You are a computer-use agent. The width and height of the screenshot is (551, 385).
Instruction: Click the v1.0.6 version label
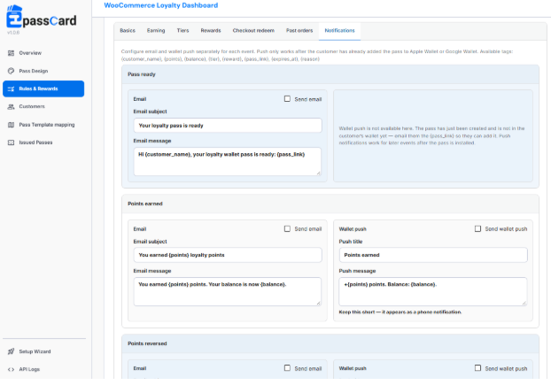tap(13, 33)
